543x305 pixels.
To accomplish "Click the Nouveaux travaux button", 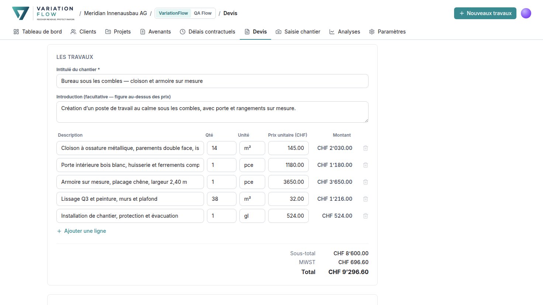I will tap(485, 13).
